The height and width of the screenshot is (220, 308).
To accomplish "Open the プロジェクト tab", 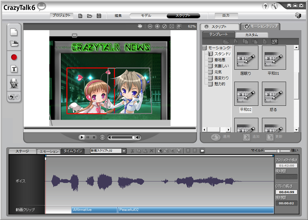I will (61, 16).
